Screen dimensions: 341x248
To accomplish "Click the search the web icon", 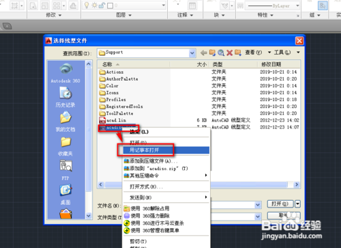I will [221, 53].
